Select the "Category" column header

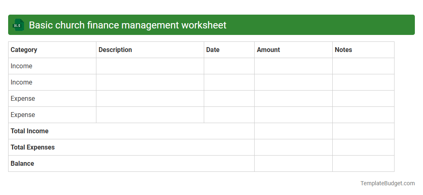point(52,50)
